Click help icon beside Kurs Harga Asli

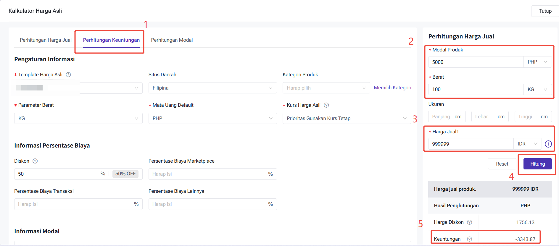pos(326,105)
